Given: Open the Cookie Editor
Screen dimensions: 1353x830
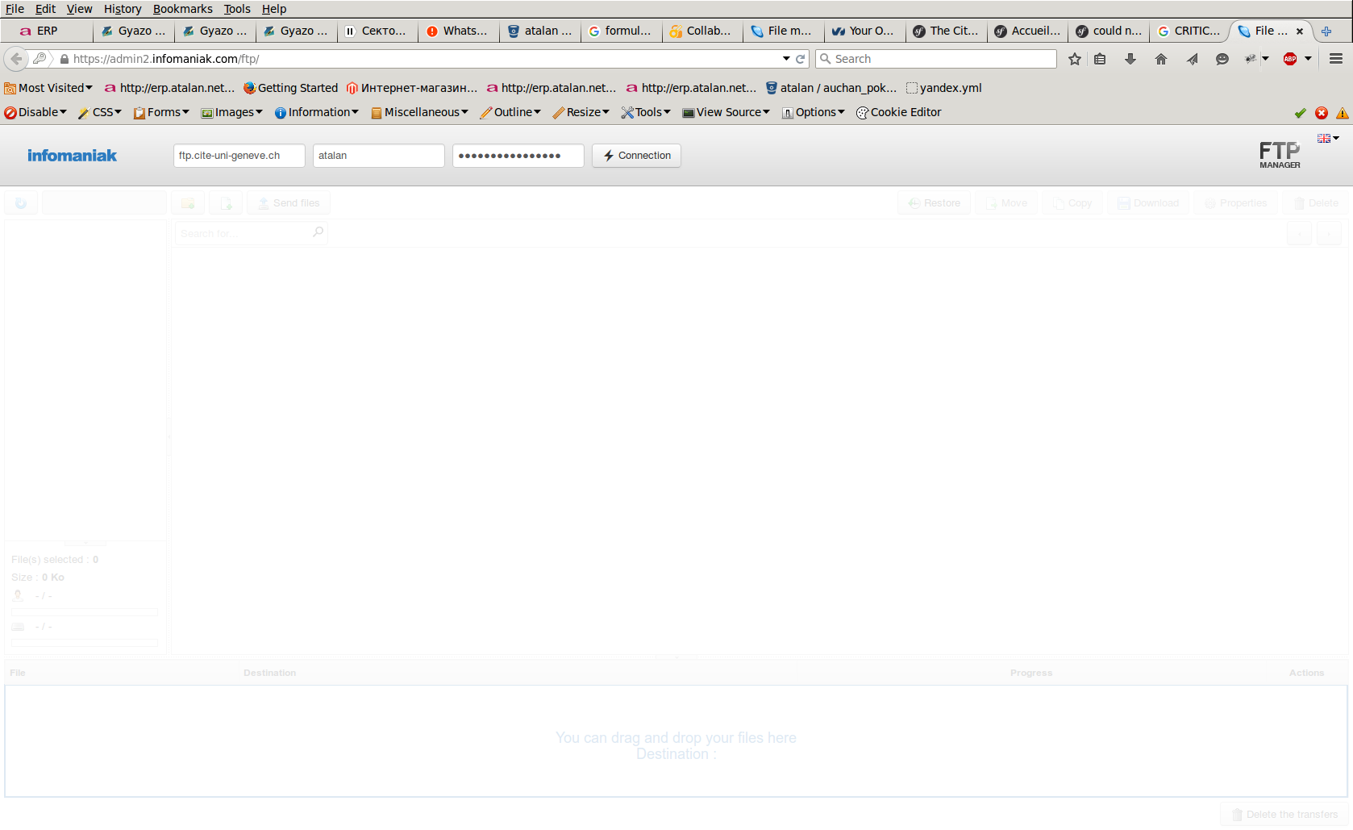Looking at the screenshot, I should 899,112.
